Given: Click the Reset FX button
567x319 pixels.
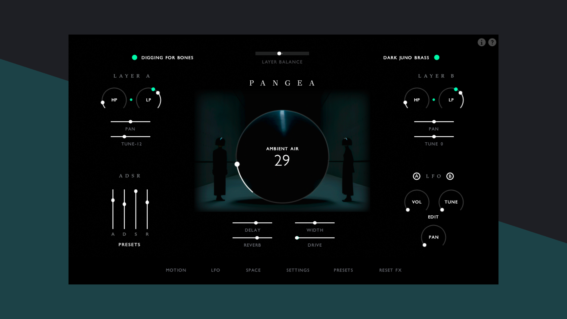Looking at the screenshot, I should click(390, 270).
